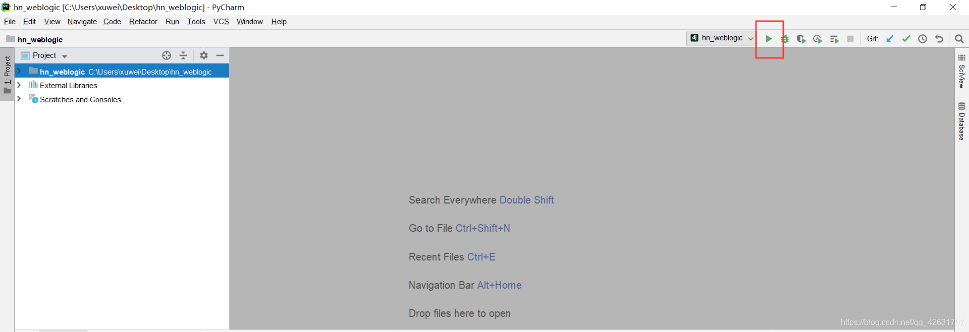Restore down the PyCharm window
This screenshot has width=969, height=332.
pos(923,7)
